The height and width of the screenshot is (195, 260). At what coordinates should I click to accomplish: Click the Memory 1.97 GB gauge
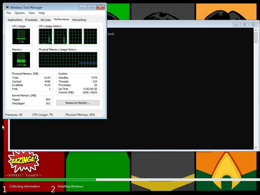(x=21, y=60)
